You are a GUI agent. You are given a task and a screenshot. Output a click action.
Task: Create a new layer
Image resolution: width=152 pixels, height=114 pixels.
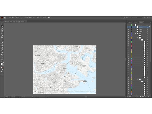146,97
